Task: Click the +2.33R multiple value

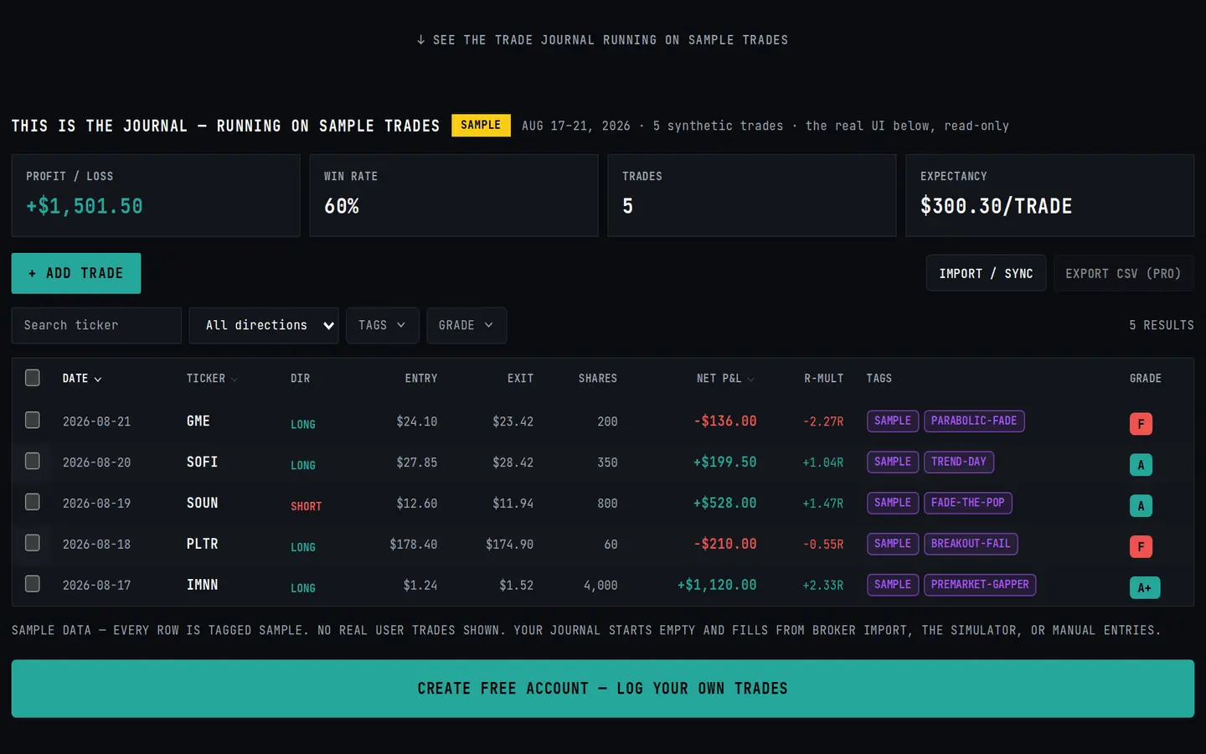Action: point(823,585)
